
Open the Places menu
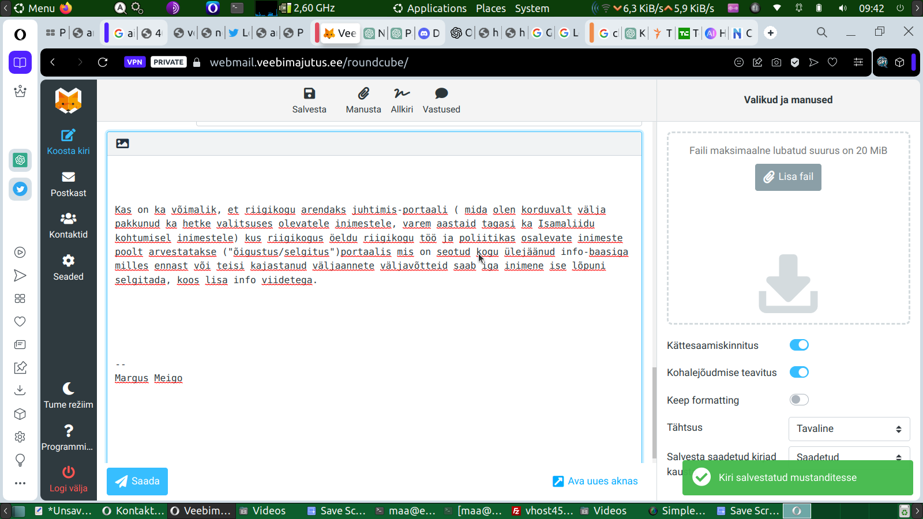click(x=490, y=8)
